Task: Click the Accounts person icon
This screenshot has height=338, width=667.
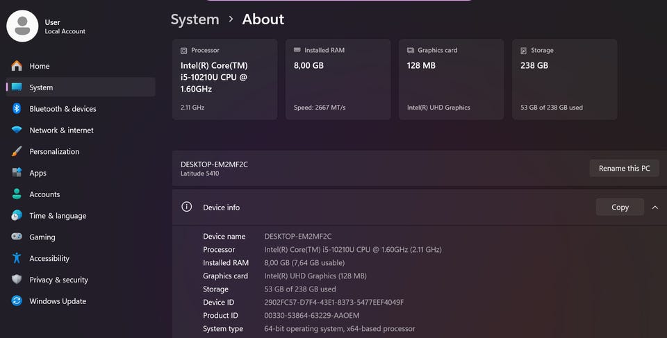Action: (17, 194)
